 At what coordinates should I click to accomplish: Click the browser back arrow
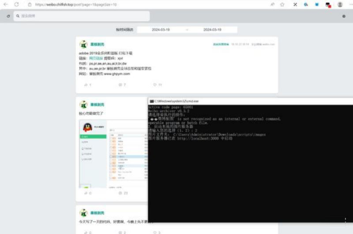(x=6, y=4)
